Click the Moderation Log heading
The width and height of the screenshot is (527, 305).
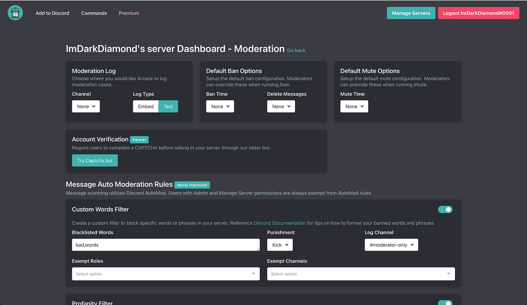tap(94, 71)
